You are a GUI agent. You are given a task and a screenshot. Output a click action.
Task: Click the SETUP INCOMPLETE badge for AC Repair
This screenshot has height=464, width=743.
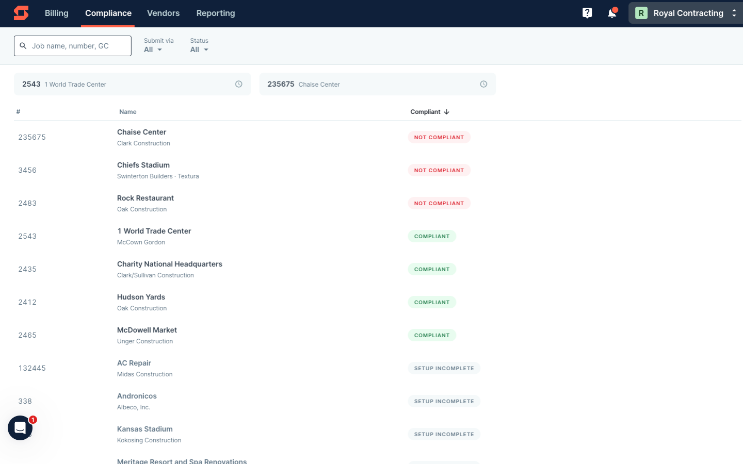444,368
